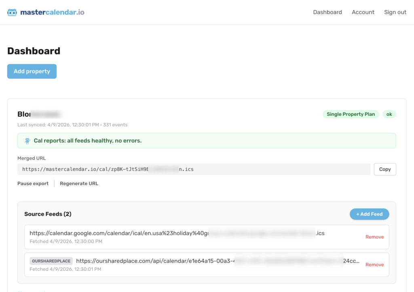Remove the Google Calendar holiday feed

(x=374, y=237)
